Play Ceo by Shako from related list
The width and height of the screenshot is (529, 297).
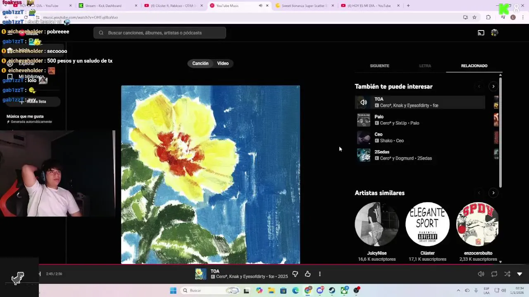click(x=420, y=137)
